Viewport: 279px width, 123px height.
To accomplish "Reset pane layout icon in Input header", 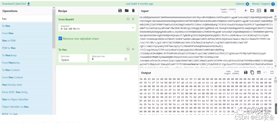I will (x=272, y=11).
